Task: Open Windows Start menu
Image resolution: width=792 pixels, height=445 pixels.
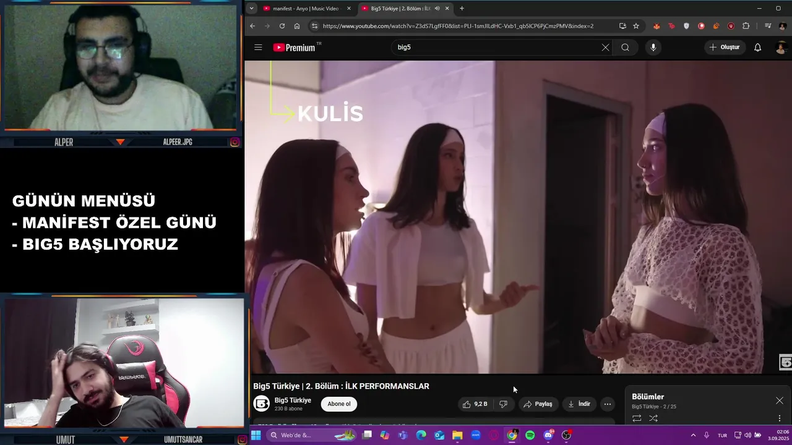Action: click(256, 435)
